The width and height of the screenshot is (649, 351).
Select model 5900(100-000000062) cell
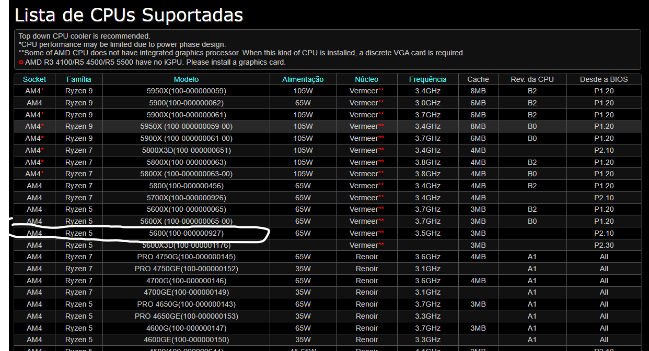point(187,103)
